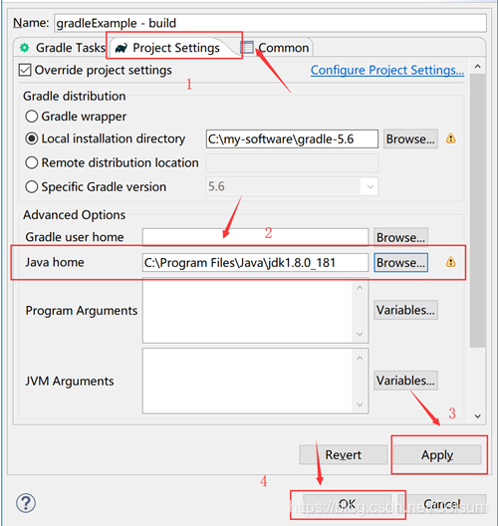This screenshot has height=526, width=498.
Task: Open the Gradle Tasks tab
Action: click(63, 48)
